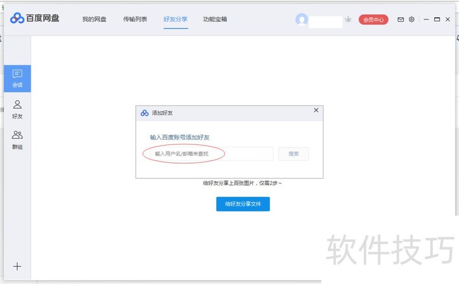Open the 我的网盘 tab
459x284 pixels.
[94, 20]
